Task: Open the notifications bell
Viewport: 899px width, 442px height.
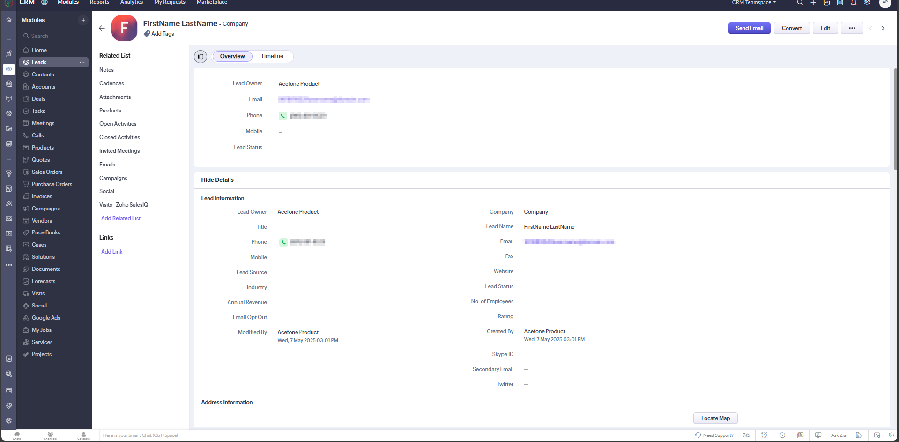Action: [x=854, y=3]
